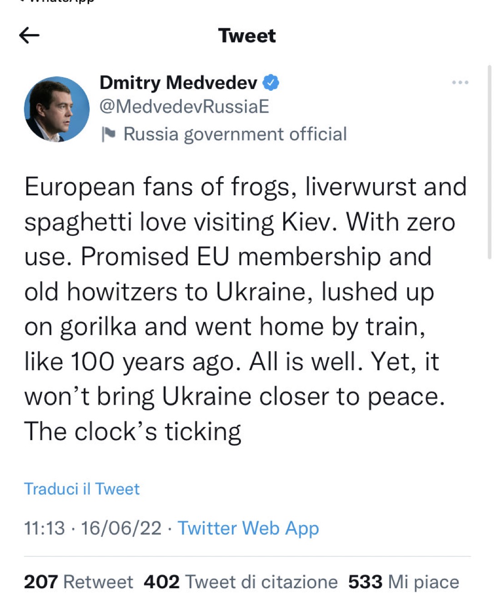Tap the 16/06/22 date
Image resolution: width=495 pixels, height=605 pixels.
[121, 528]
